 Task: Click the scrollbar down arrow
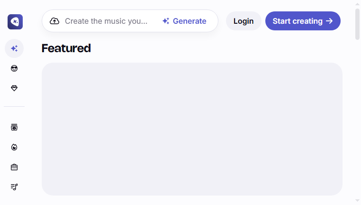coord(357,201)
